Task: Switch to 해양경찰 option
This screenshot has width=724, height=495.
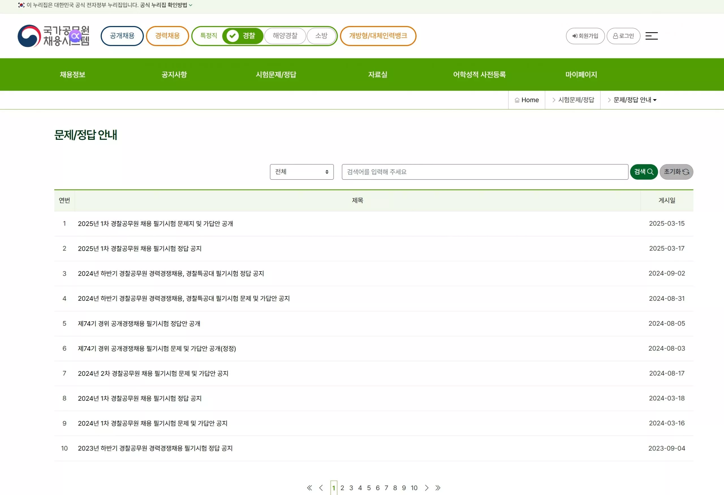Action: [x=285, y=36]
